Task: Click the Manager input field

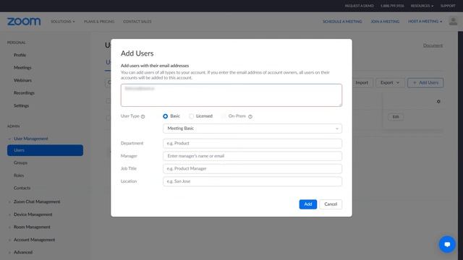Action: (x=252, y=156)
